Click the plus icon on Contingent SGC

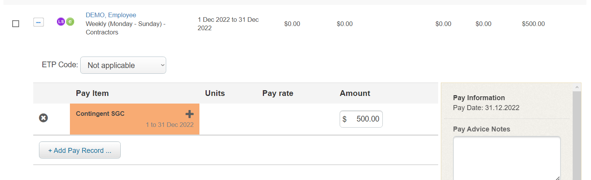coord(189,114)
